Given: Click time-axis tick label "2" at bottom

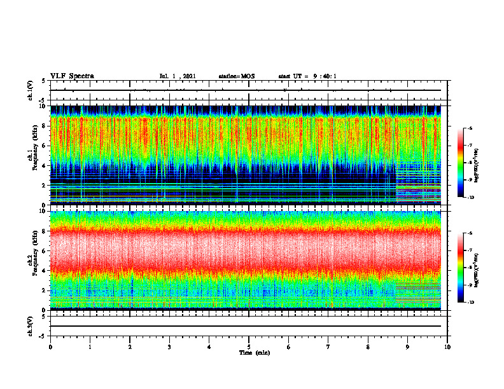Looking at the screenshot, I should click(130, 347).
